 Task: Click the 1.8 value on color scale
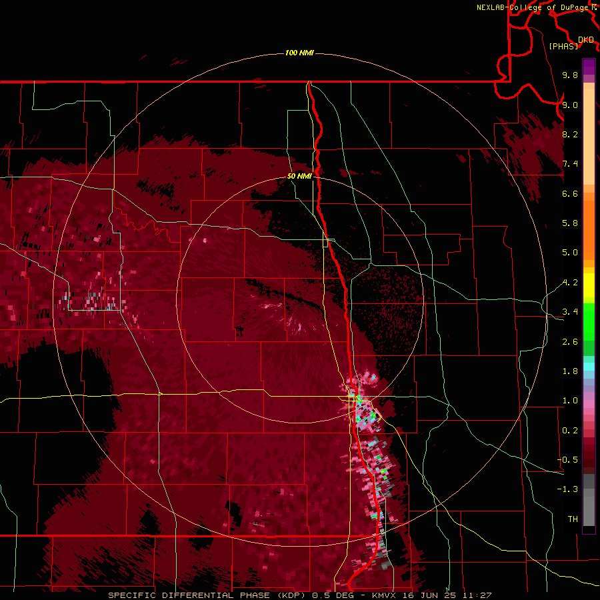pyautogui.click(x=570, y=371)
